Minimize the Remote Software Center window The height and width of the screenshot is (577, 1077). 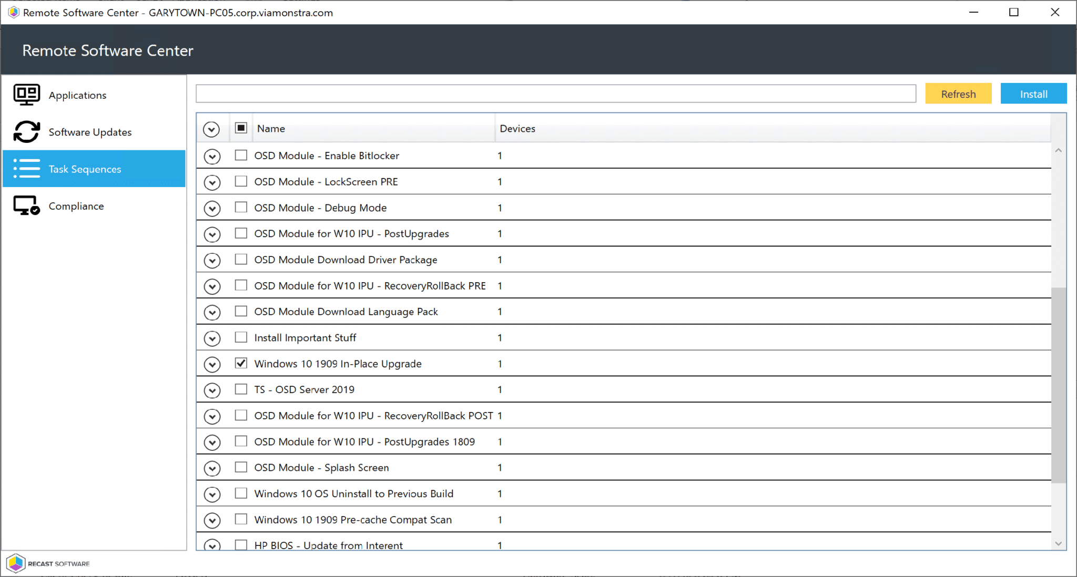pos(973,12)
